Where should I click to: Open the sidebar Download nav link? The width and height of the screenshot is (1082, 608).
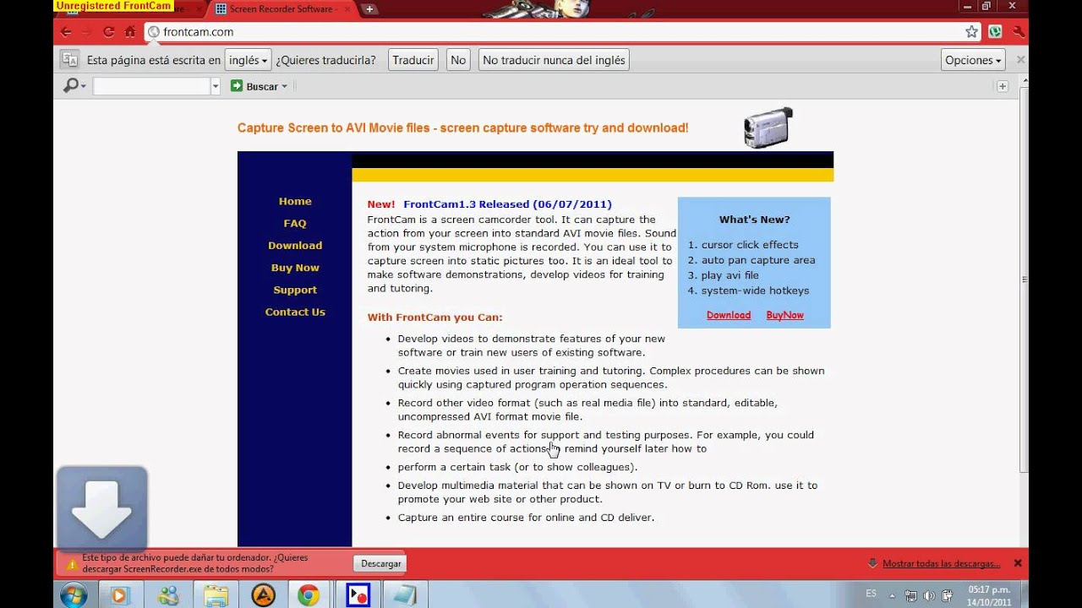point(295,246)
